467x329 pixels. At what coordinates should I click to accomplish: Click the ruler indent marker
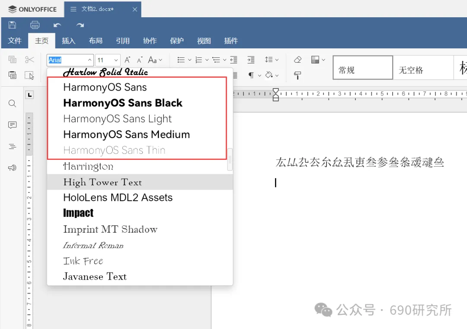pos(276,95)
